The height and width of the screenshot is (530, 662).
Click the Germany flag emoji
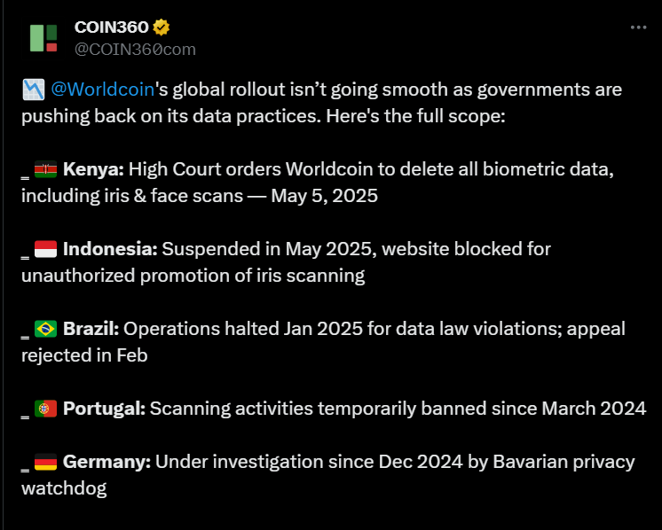(x=45, y=462)
